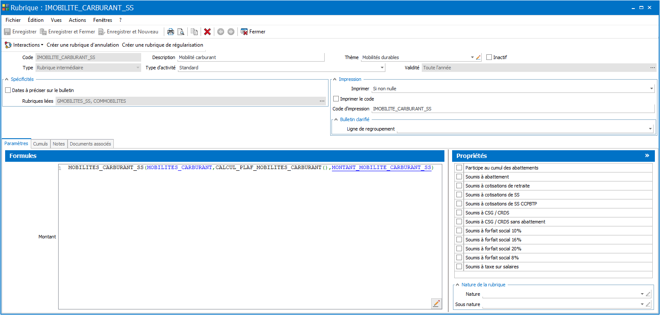This screenshot has height=315, width=660.
Task: Check Soumis à forfait social 16%
Action: tap(459, 240)
